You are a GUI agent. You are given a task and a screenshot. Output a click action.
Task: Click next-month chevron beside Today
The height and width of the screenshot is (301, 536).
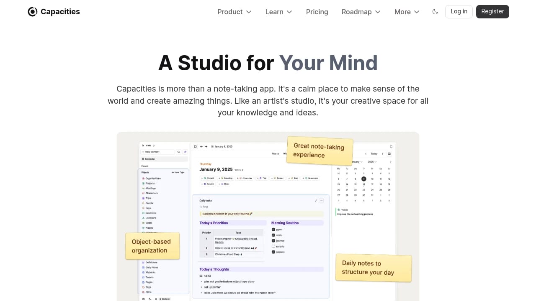click(x=382, y=154)
